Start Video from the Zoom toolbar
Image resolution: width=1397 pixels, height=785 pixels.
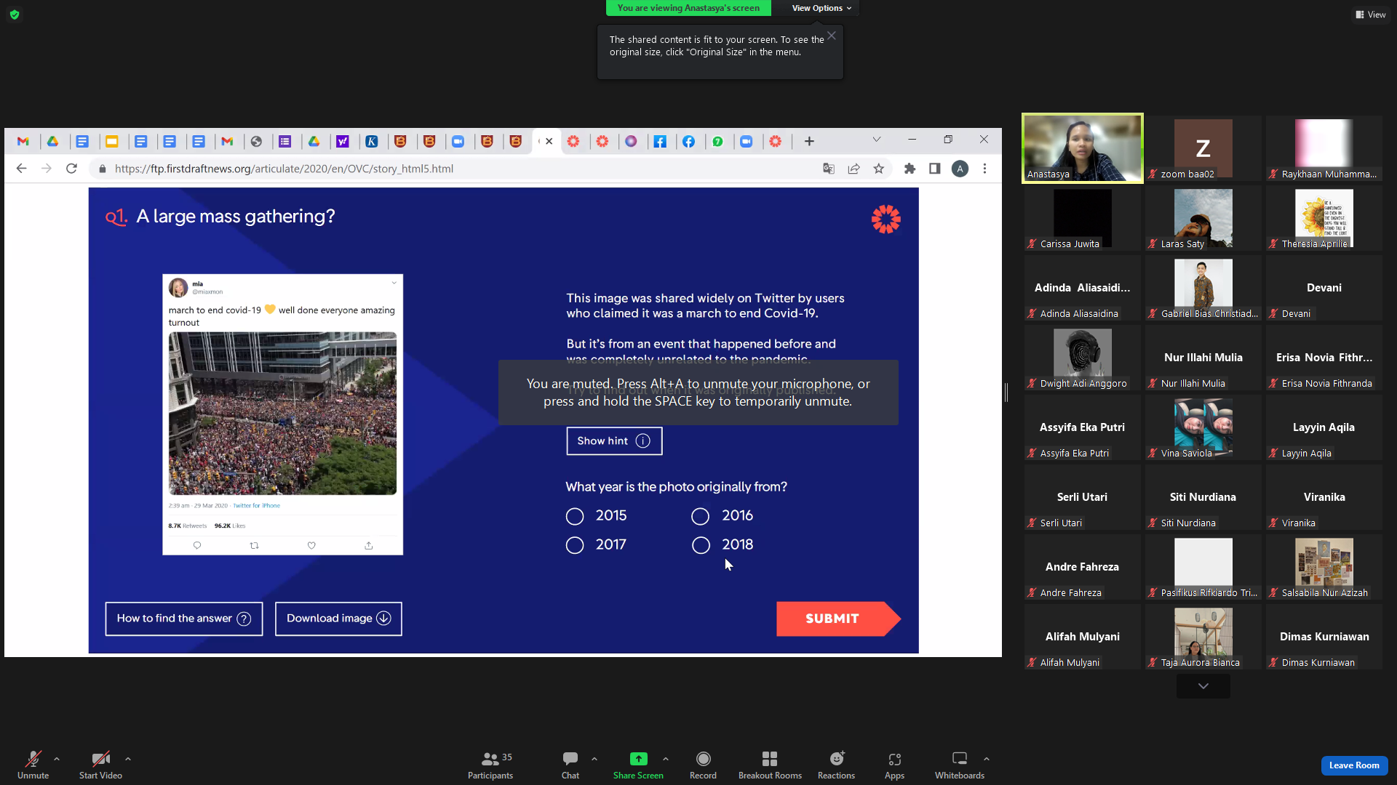click(x=100, y=765)
